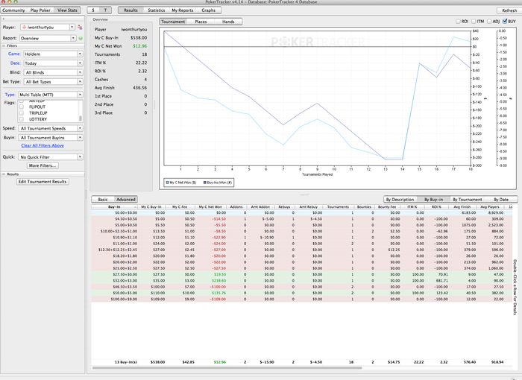Enable the ROI graph checkbox

[x=458, y=22]
